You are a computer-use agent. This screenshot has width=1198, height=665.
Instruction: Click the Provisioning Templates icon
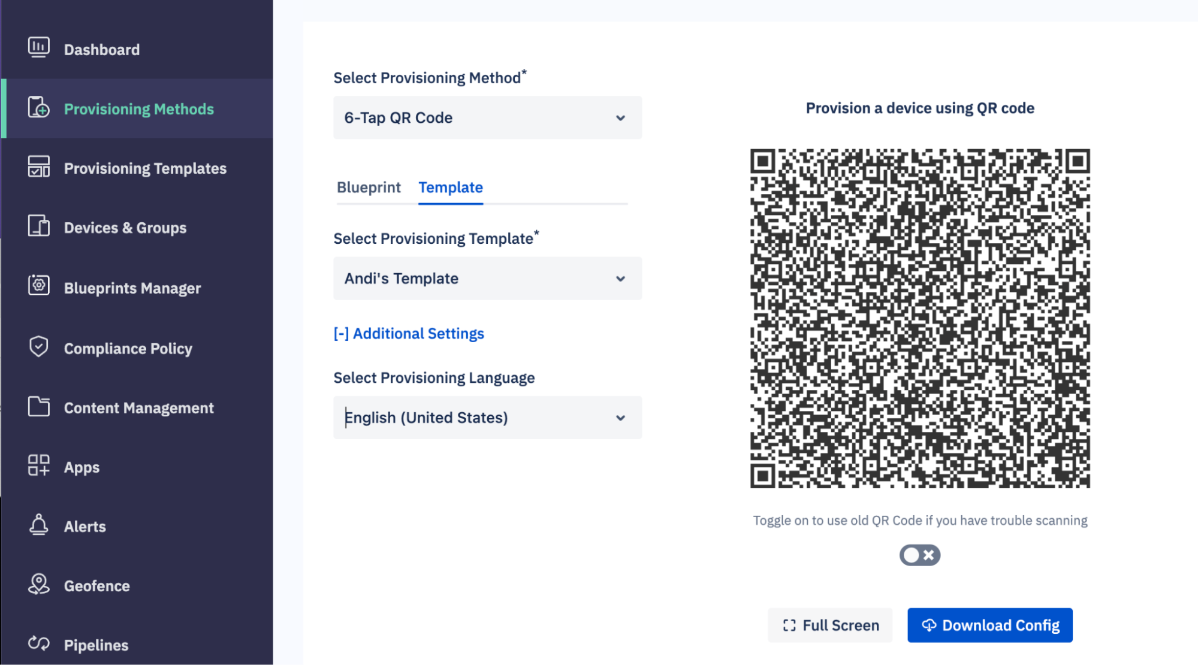point(38,168)
